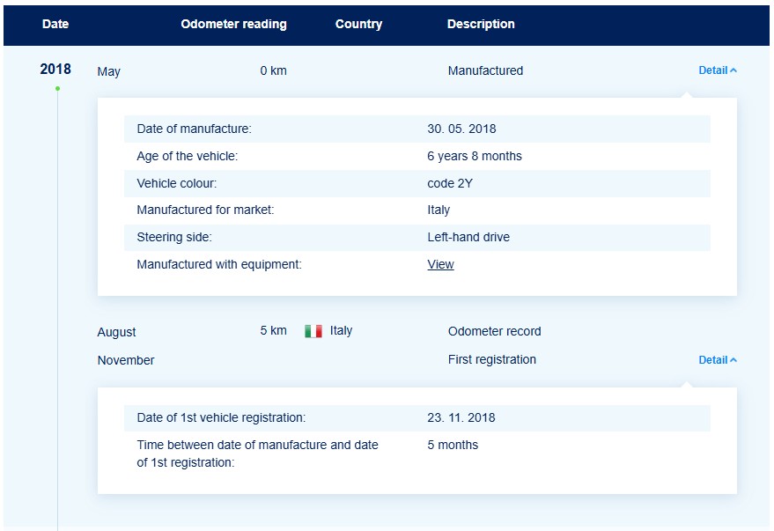This screenshot has height=531, width=774.
Task: Click the 'Manufactured with equipment:' label
Action: click(x=219, y=264)
